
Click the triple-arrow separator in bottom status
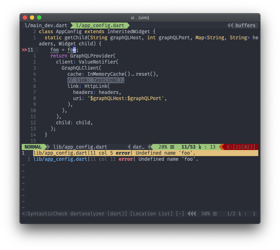tap(192, 214)
